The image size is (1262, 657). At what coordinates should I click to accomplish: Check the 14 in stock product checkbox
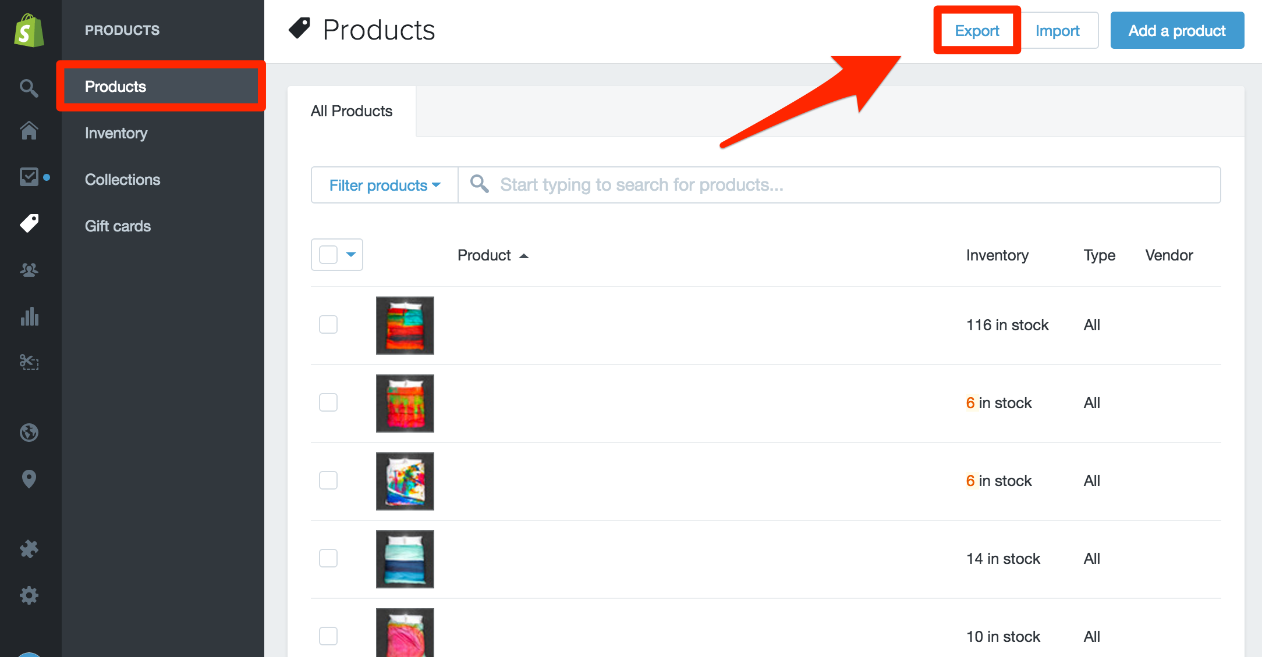tap(328, 558)
